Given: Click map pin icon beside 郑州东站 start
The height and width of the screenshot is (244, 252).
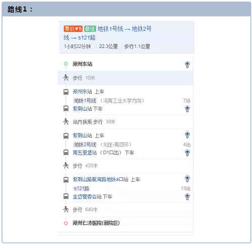Looking at the screenshot, I should (187, 65).
